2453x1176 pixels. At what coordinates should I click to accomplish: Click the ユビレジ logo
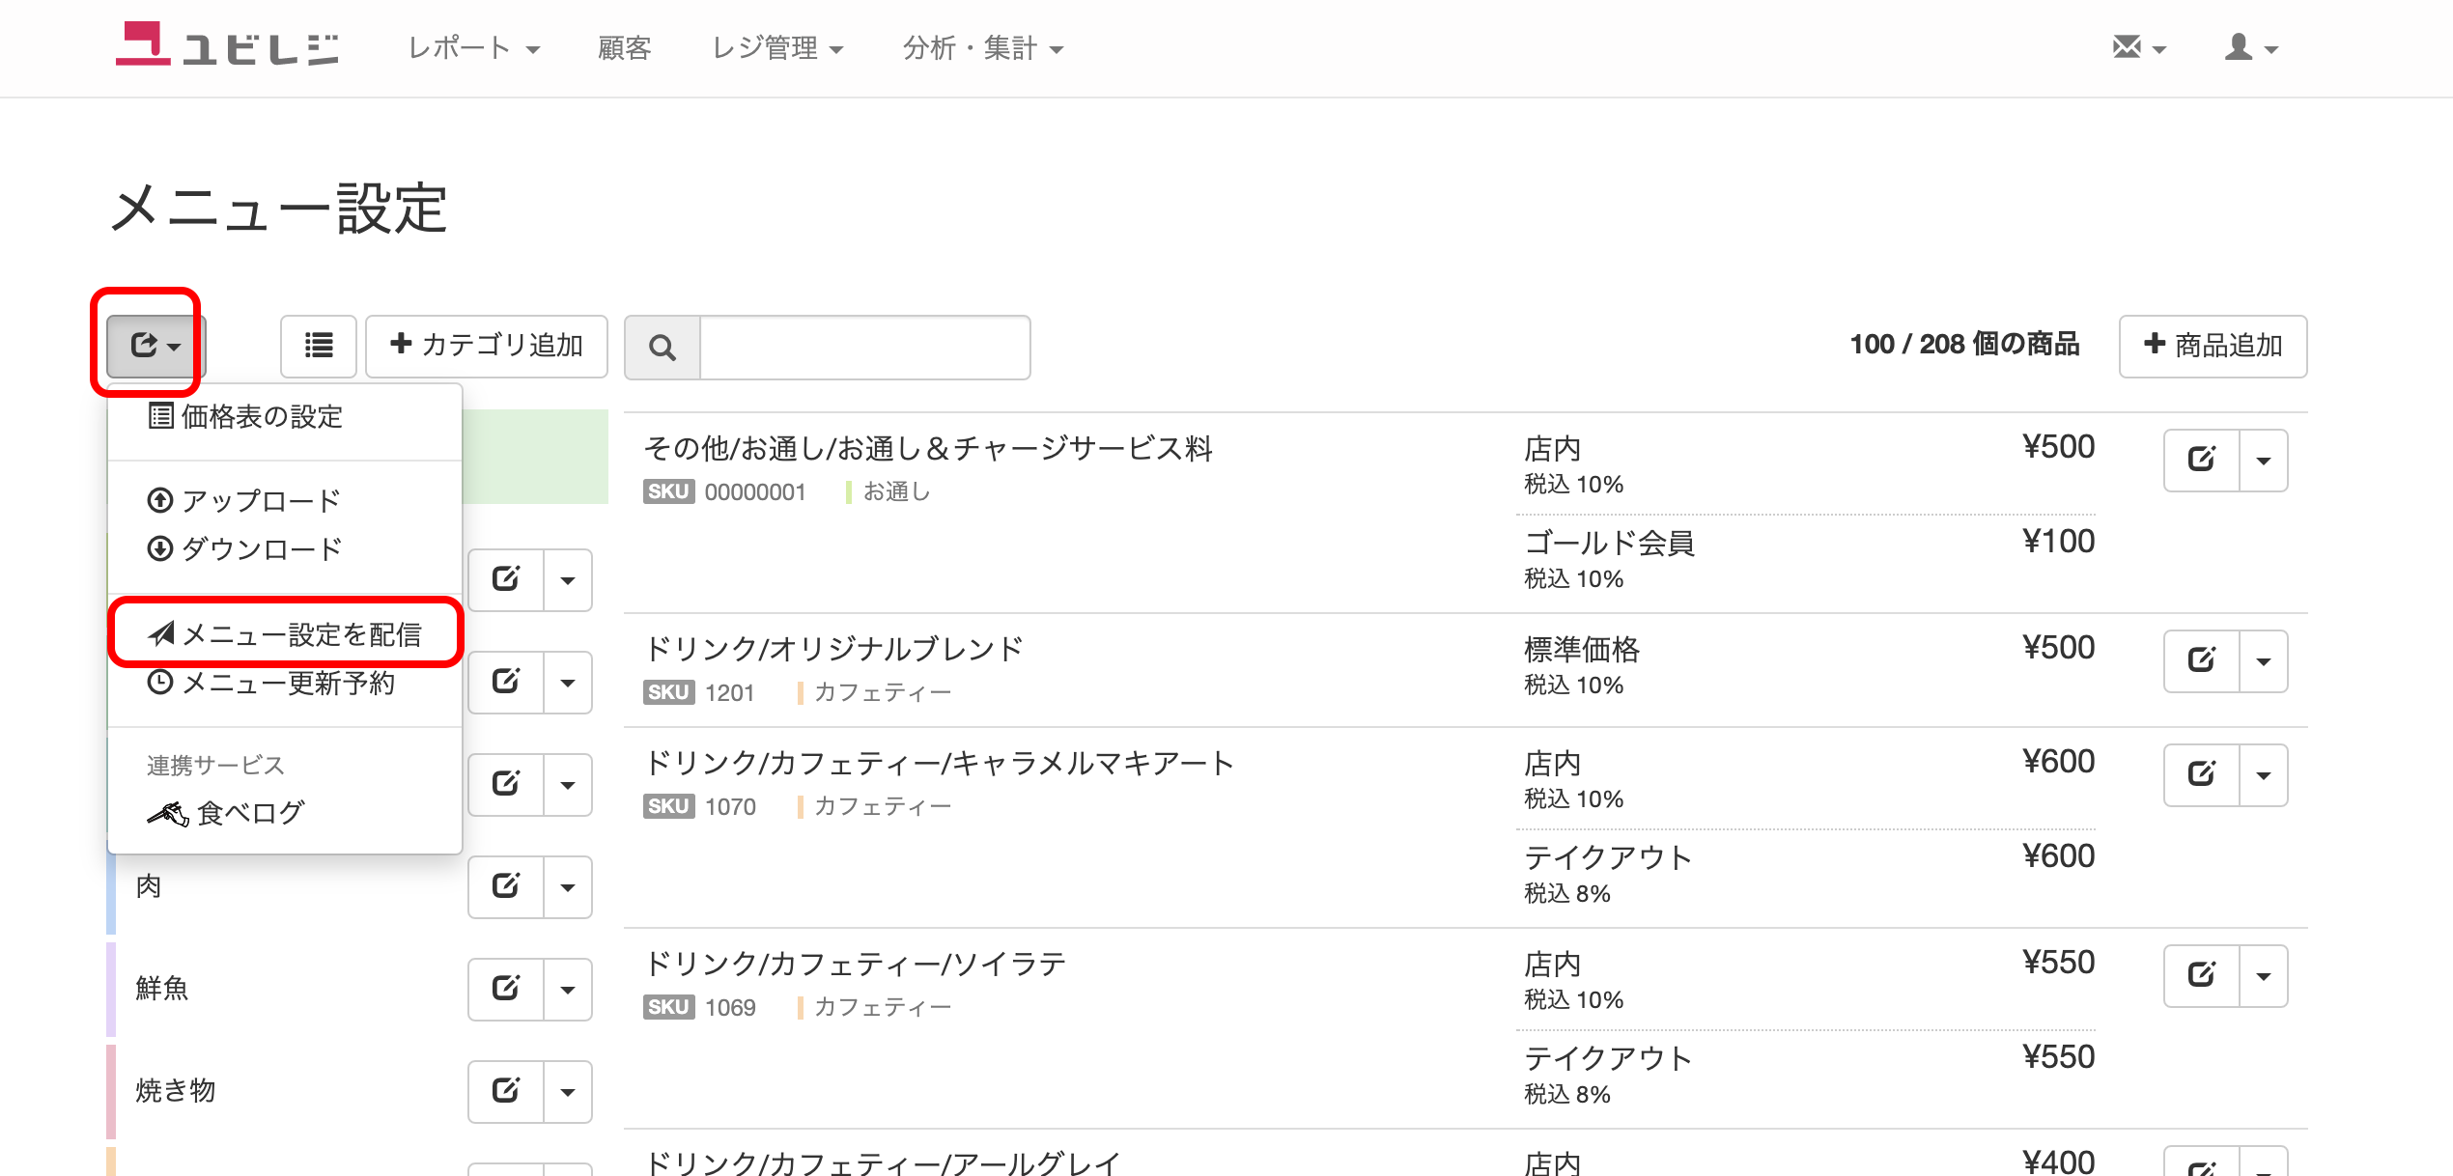pos(228,45)
